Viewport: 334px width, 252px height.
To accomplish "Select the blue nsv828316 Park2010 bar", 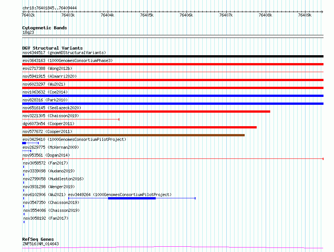I will 173,104.
